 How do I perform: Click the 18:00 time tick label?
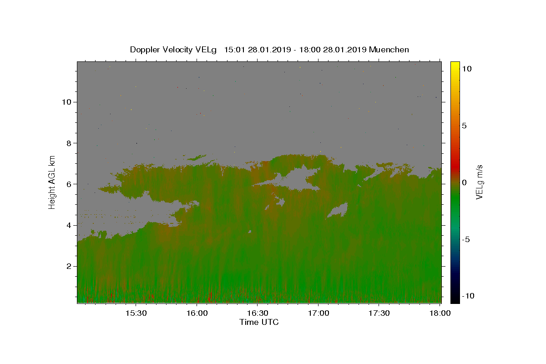pos(440,313)
